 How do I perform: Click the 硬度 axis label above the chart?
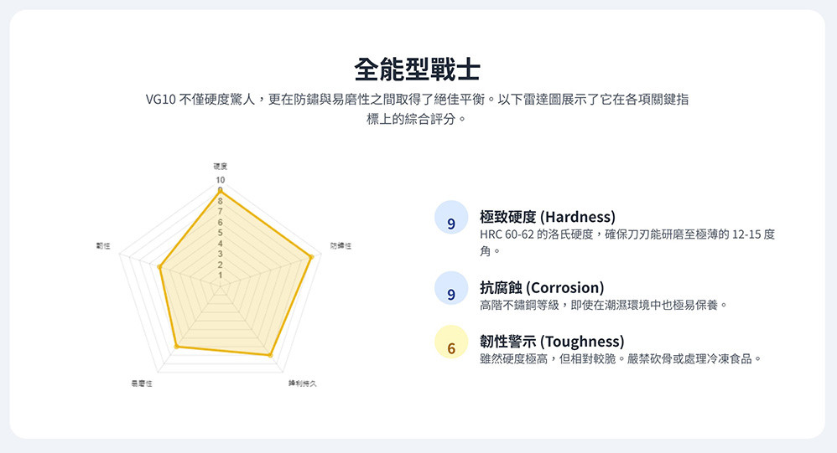pyautogui.click(x=221, y=167)
